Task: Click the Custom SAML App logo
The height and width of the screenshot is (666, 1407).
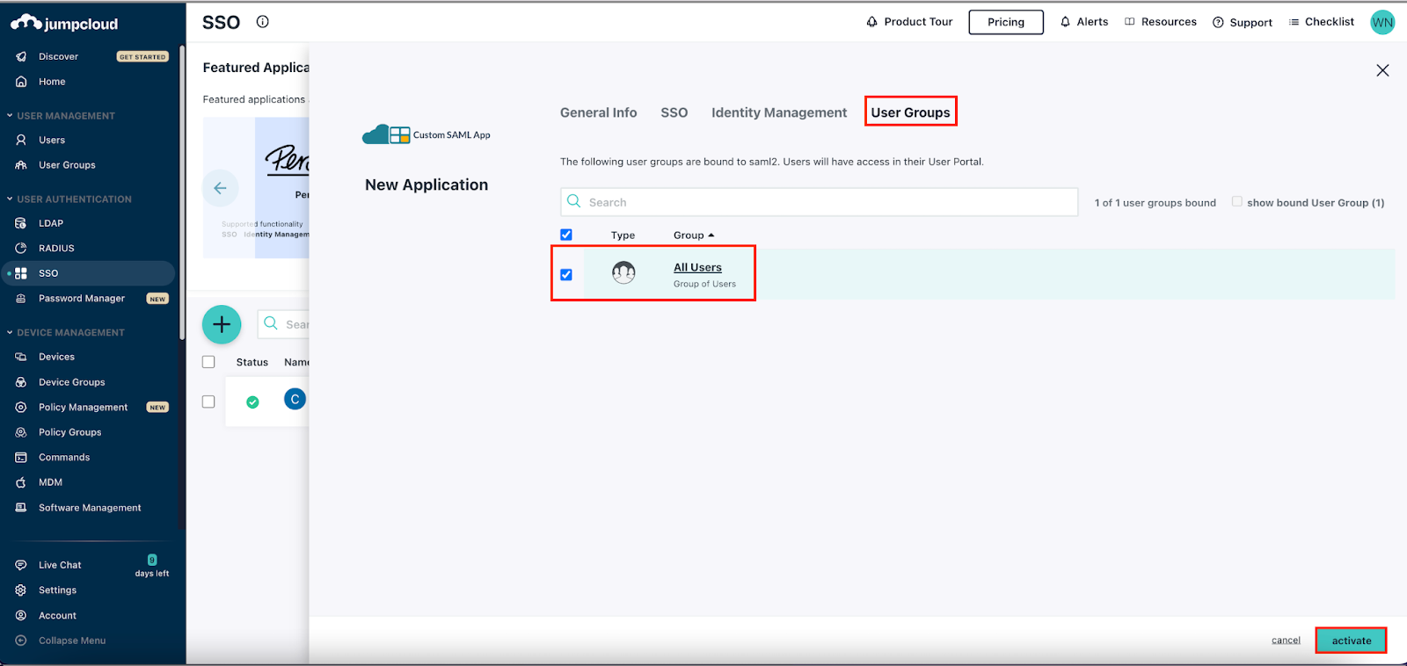Action: (426, 134)
